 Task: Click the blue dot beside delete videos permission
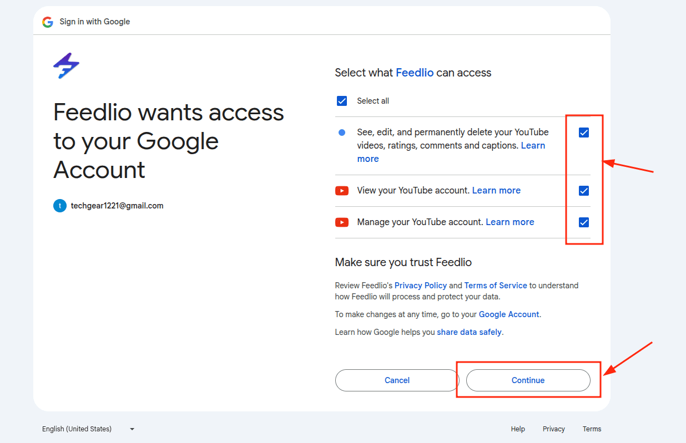click(342, 133)
